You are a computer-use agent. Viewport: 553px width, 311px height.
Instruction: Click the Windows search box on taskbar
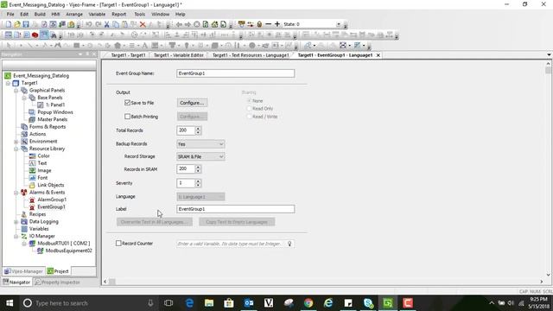click(88, 303)
